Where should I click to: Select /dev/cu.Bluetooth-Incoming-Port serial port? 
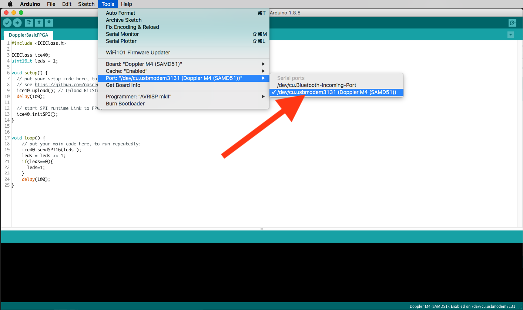(336, 85)
